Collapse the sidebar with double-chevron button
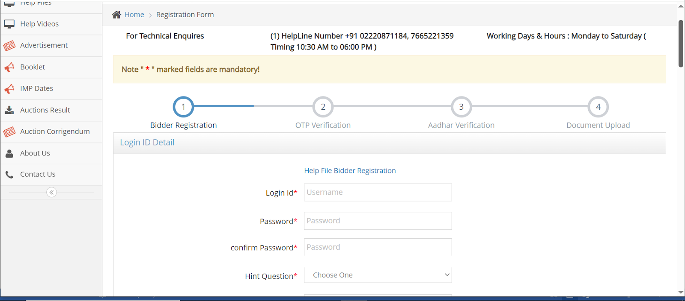This screenshot has height=301, width=685. [x=51, y=192]
